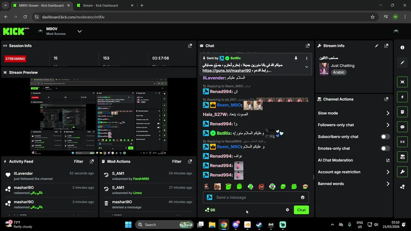Image resolution: width=411 pixels, height=231 pixels.
Task: Insert the angry red face emote
Action: 261,186
